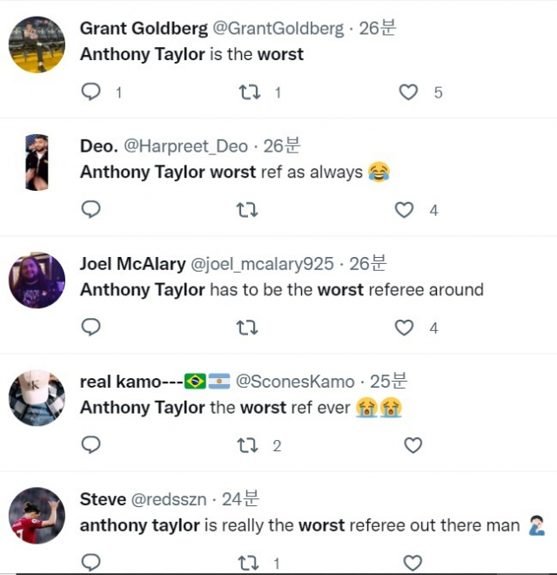
Task: Like Deo.'s tweet
Action: coord(404,209)
